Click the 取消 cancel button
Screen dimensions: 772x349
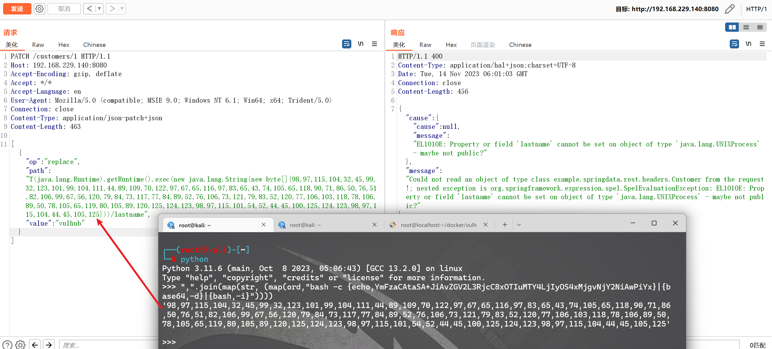click(64, 9)
